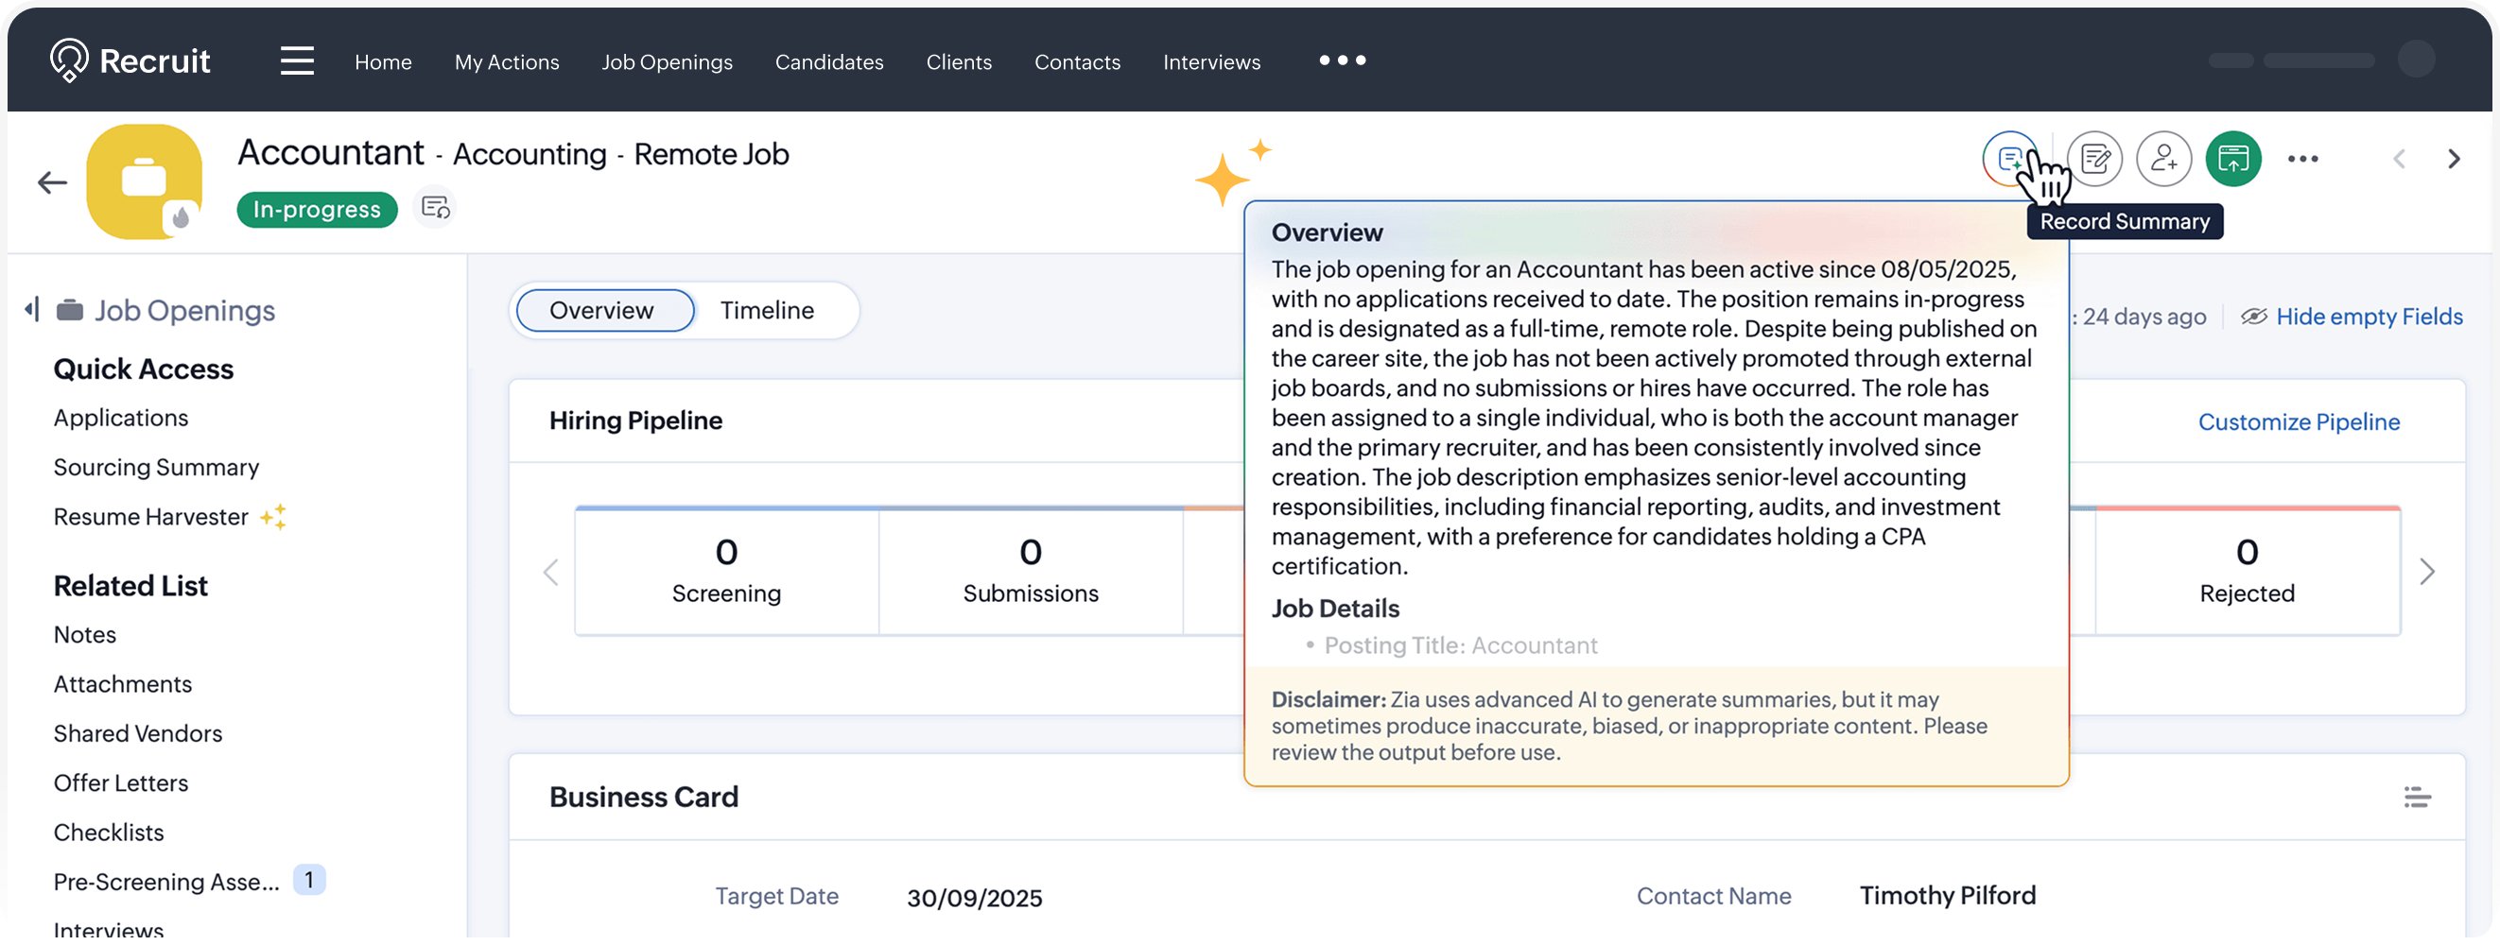This screenshot has height=945, width=2500.
Task: Open Applications under Quick Access
Action: click(121, 420)
